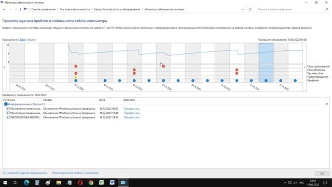
Task: Select the information marker on 09.02.2022
Action: 192,81
